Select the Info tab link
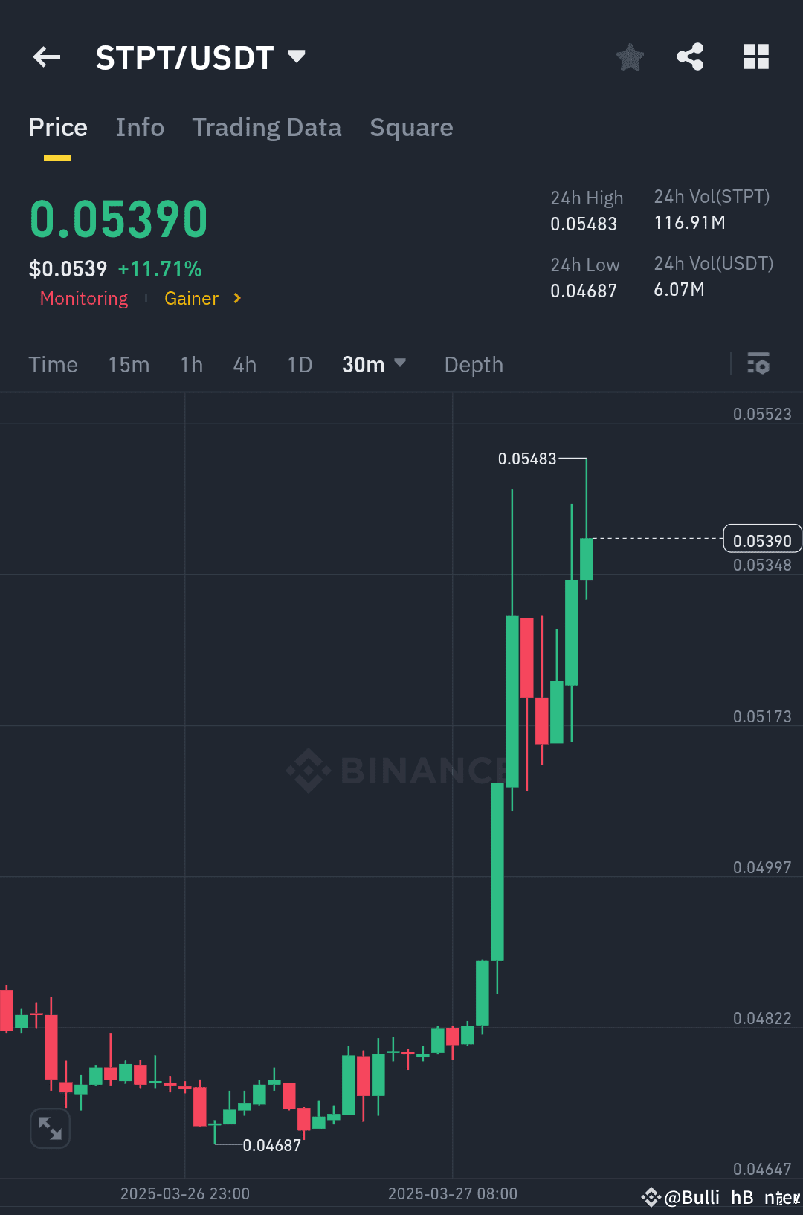The height and width of the screenshot is (1215, 803). pyautogui.click(x=140, y=127)
